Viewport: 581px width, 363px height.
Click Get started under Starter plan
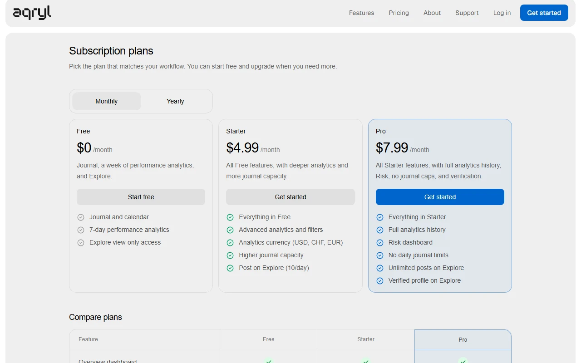click(290, 197)
